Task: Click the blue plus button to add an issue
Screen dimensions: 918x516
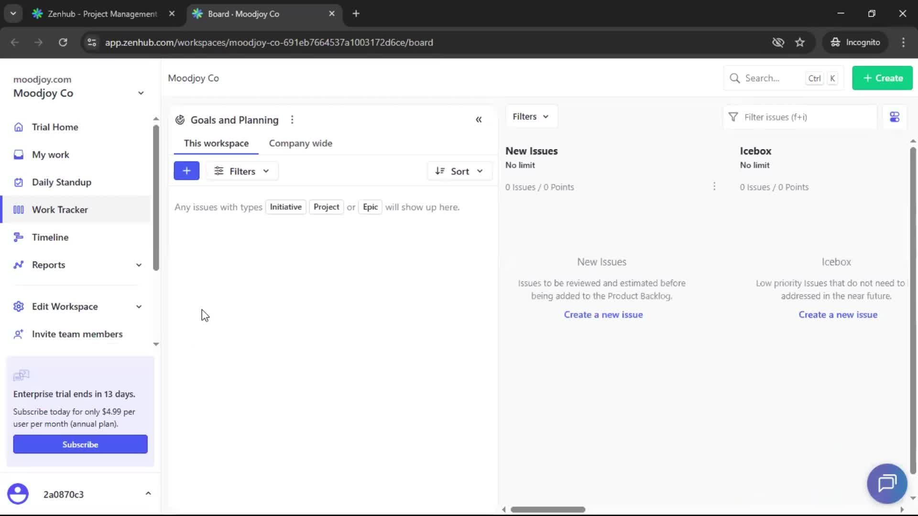Action: tap(186, 171)
